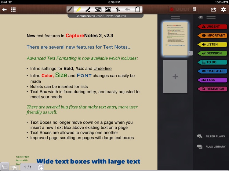The height and width of the screenshot is (171, 229).
Task: Choose the keyboard text entry tool
Action: pyautogui.click(x=98, y=10)
